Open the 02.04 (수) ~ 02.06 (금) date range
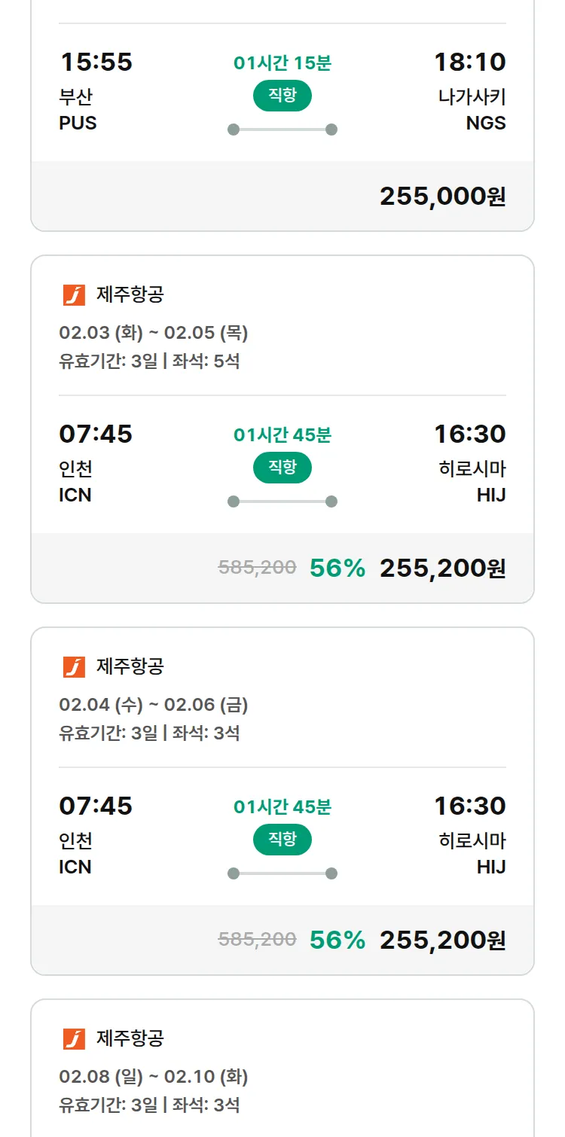The image size is (565, 1137). 154,705
